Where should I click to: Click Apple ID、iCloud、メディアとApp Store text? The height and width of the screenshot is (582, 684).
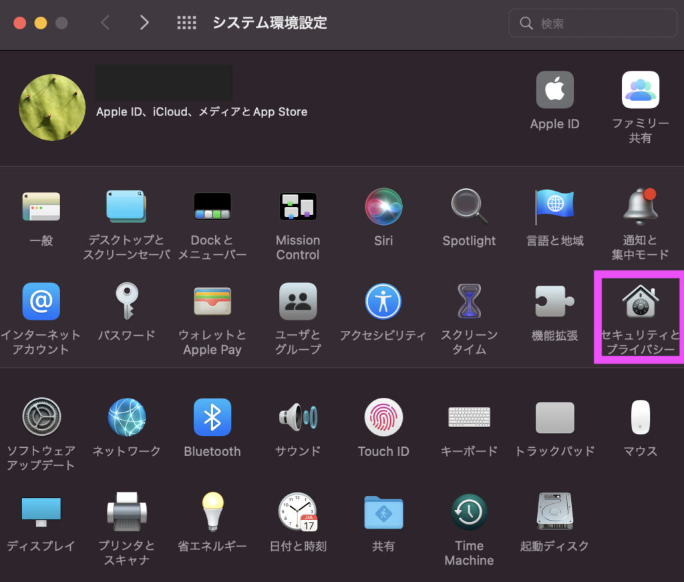[x=202, y=112]
